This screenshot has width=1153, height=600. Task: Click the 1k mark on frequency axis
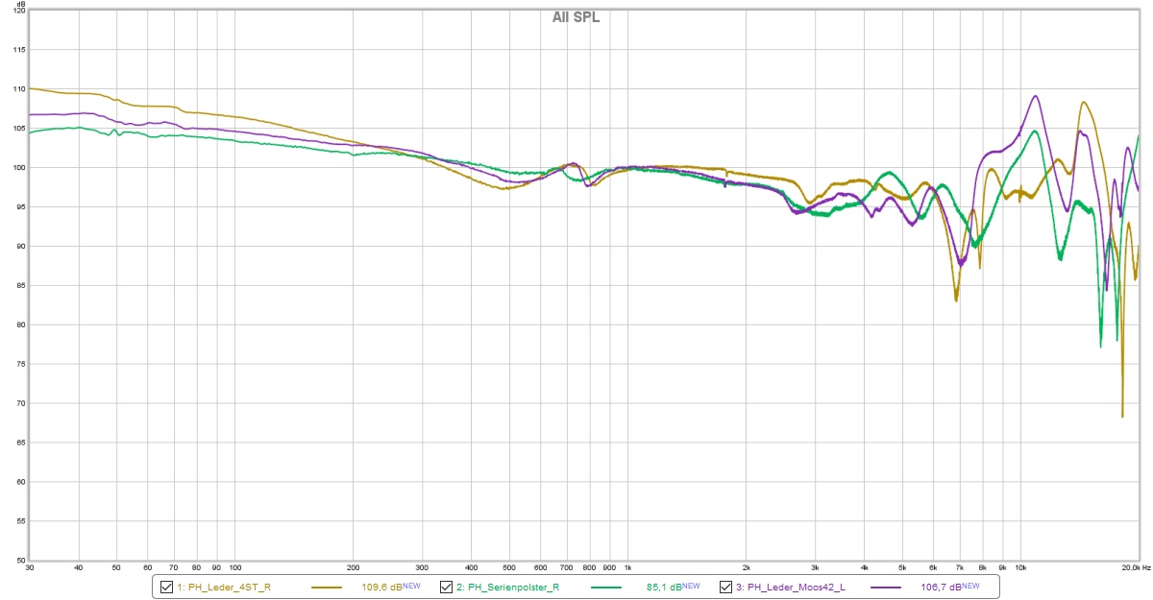click(629, 568)
